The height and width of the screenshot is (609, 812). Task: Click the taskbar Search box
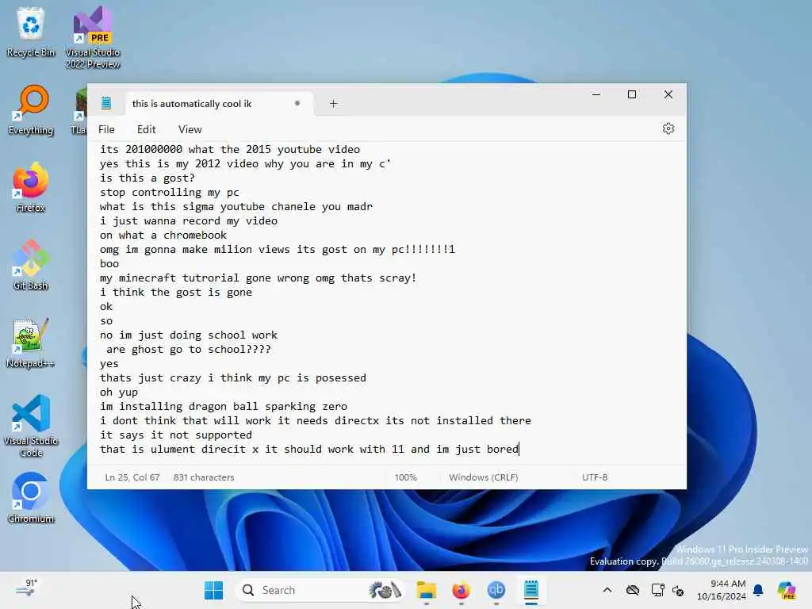(320, 590)
